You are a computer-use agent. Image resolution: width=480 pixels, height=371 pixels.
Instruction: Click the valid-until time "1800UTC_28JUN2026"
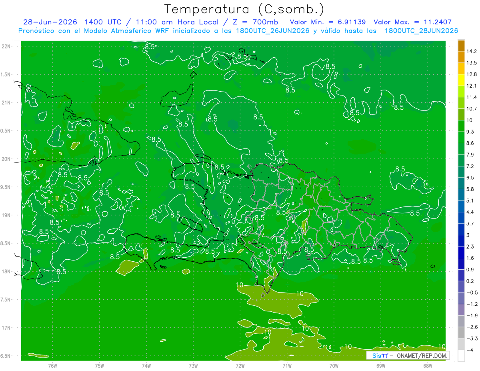(421, 31)
